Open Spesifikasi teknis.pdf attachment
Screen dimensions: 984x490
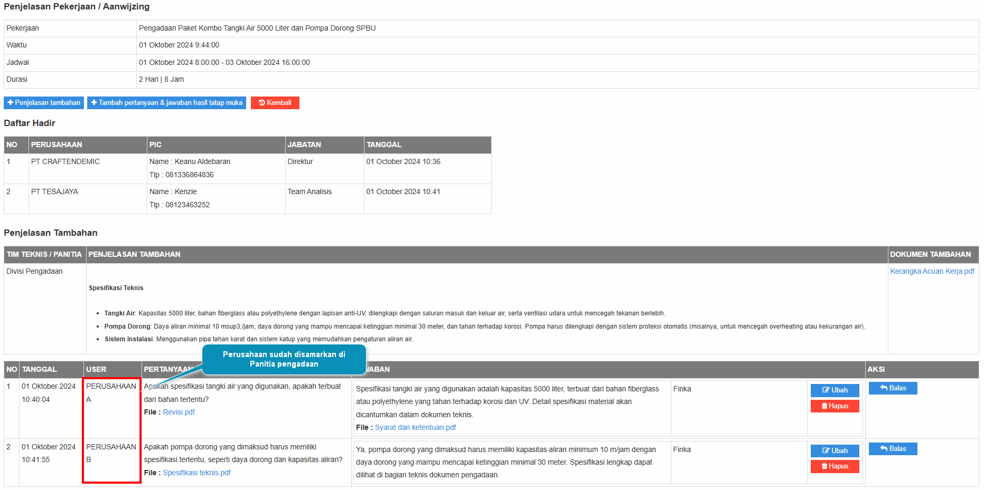coord(196,473)
